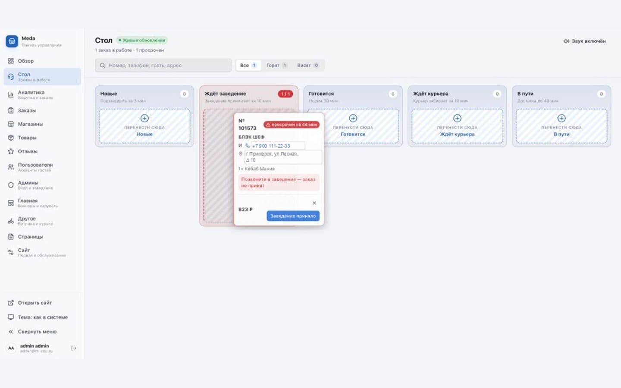
Task: Go to the Магазины section
Action: 42,124
